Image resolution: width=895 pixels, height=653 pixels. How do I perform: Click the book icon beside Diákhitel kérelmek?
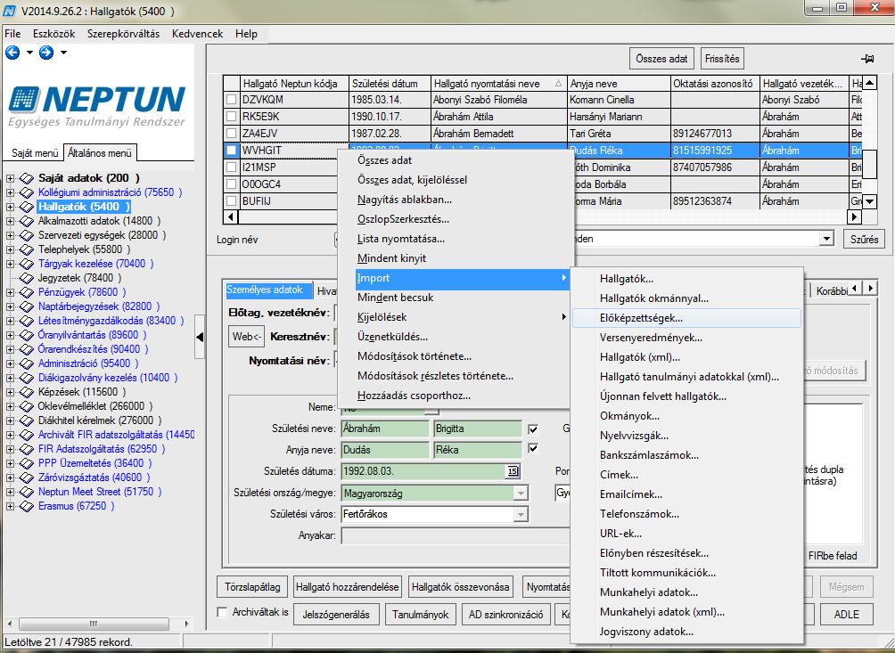pos(27,420)
